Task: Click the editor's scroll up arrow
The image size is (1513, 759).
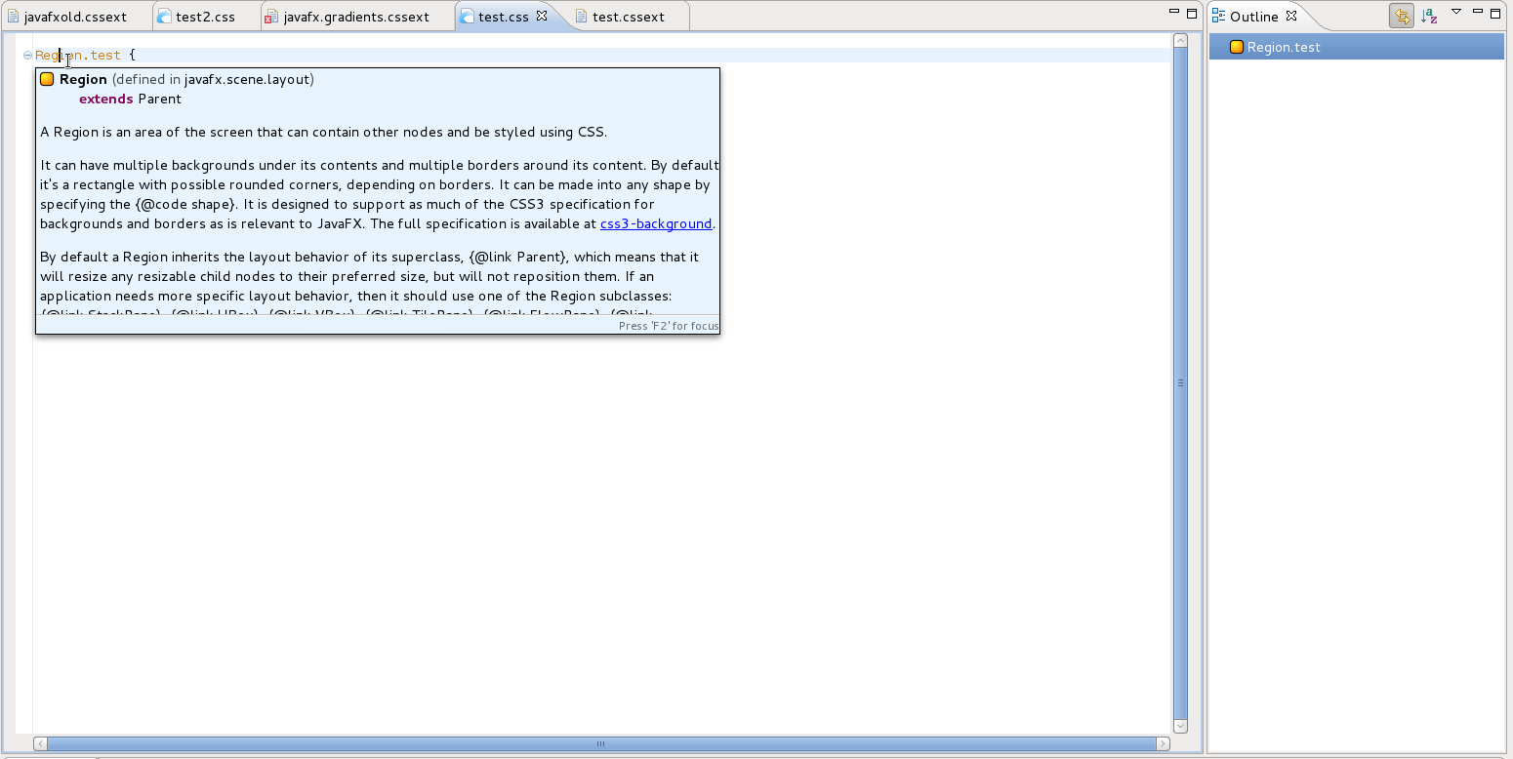Action: pyautogui.click(x=1180, y=41)
